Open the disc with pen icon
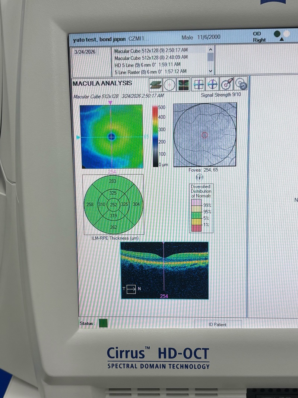The height and width of the screenshot is (398, 298). (x=226, y=84)
